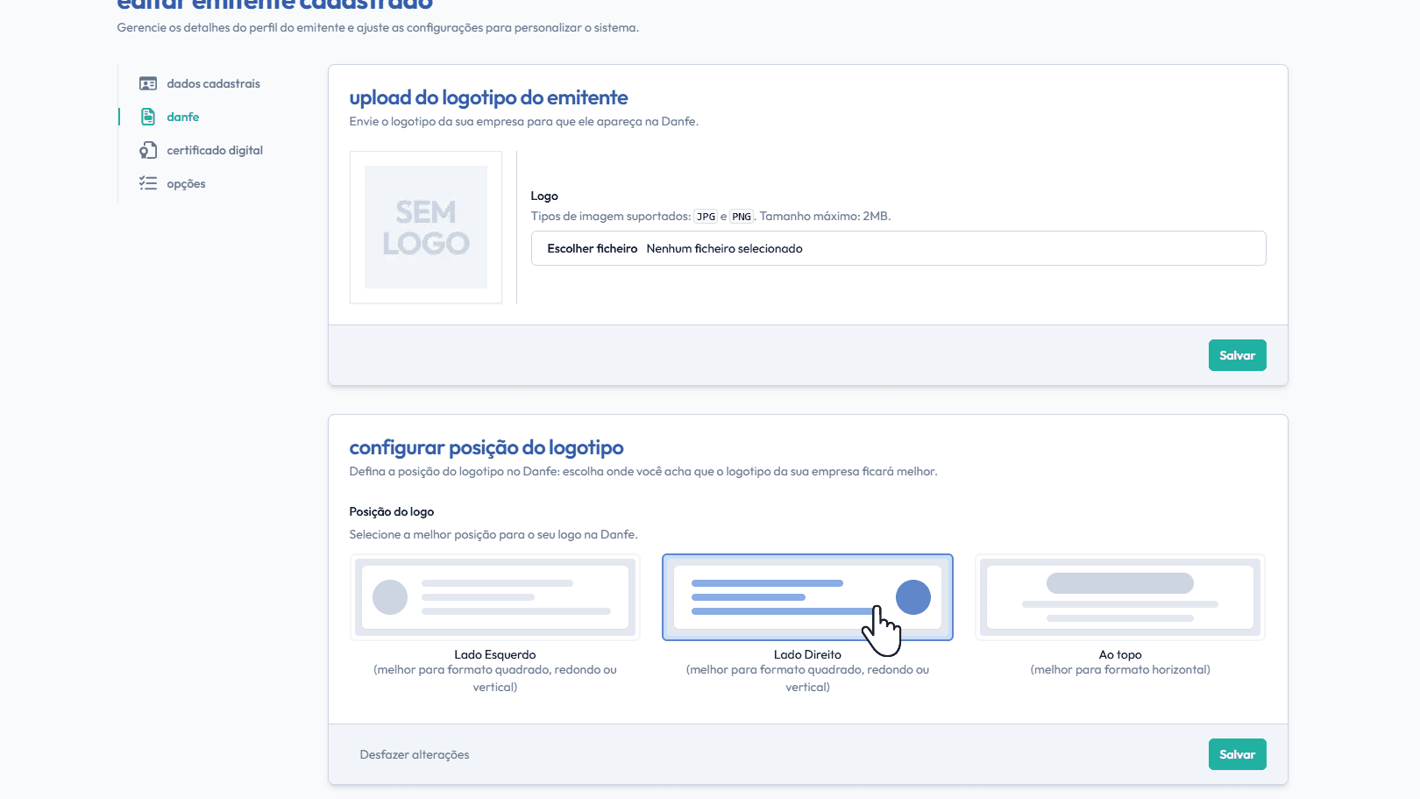This screenshot has width=1420, height=799.
Task: Click the opções checklist icon
Action: [x=148, y=183]
